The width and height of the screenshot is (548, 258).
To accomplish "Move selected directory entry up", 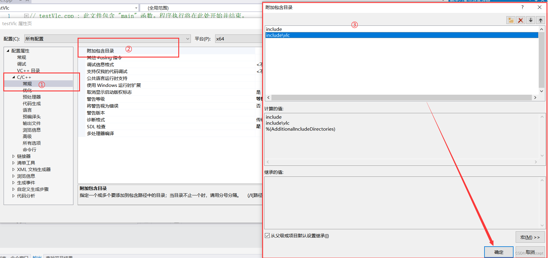I will tap(541, 20).
